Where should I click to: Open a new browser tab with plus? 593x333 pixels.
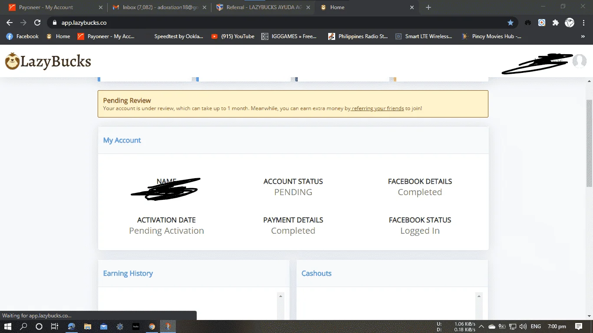(x=428, y=7)
